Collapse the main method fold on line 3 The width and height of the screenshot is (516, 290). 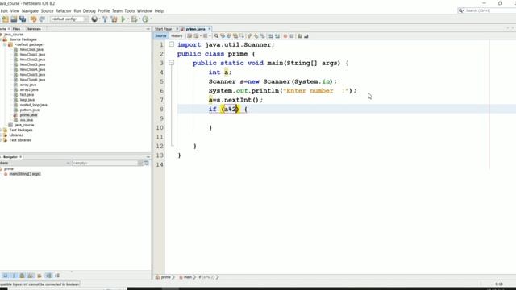pyautogui.click(x=172, y=63)
